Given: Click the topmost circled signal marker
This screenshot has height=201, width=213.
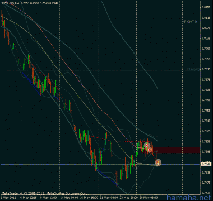Looking at the screenshot, I should click(147, 145).
